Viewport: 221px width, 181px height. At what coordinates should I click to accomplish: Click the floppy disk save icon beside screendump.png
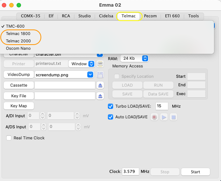100,75
